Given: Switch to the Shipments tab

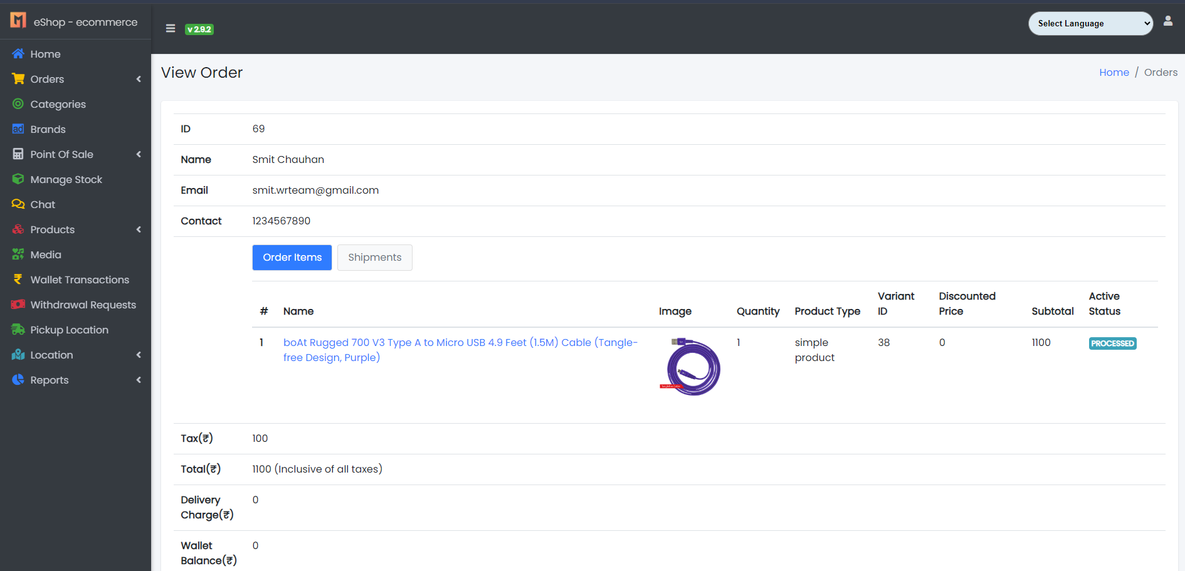Looking at the screenshot, I should point(374,258).
